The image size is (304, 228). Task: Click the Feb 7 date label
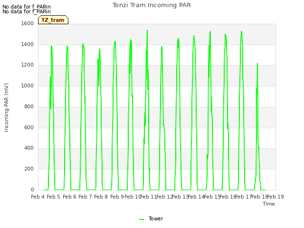pos(85,197)
